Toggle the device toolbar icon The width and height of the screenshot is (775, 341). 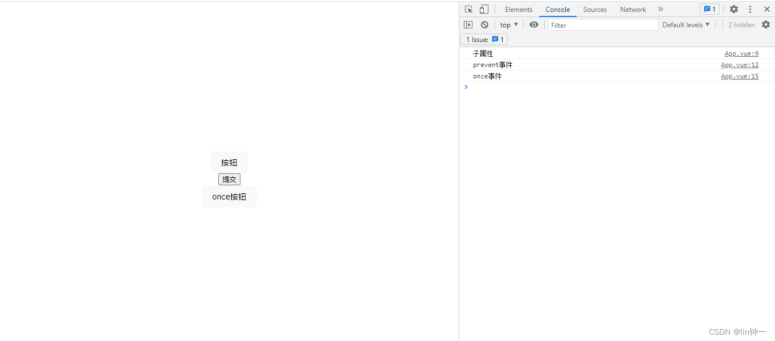coord(484,10)
